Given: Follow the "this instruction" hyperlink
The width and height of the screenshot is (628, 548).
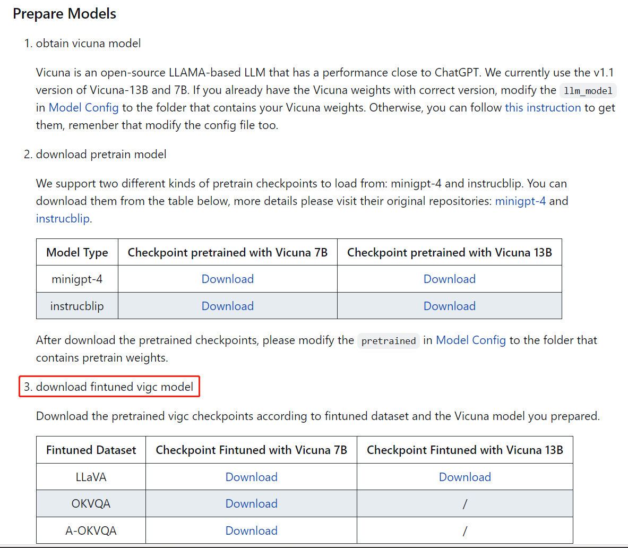Looking at the screenshot, I should tap(543, 107).
